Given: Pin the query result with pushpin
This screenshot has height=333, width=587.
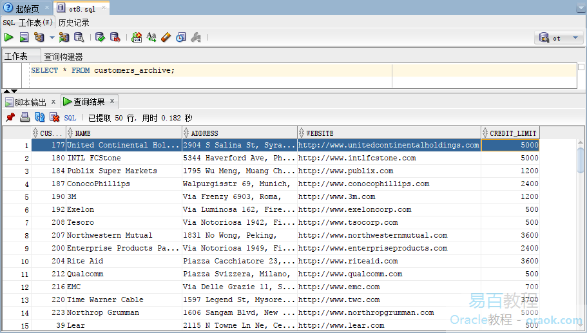Looking at the screenshot, I should [10, 117].
